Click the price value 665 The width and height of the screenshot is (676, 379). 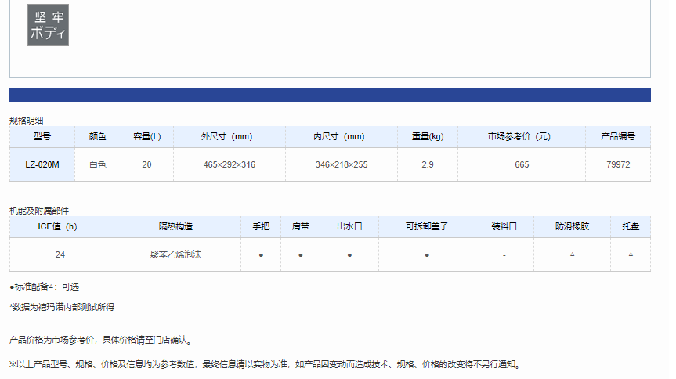click(522, 164)
